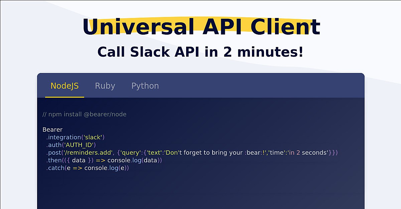Click the .then(({ data }) code line

[x=104, y=160]
